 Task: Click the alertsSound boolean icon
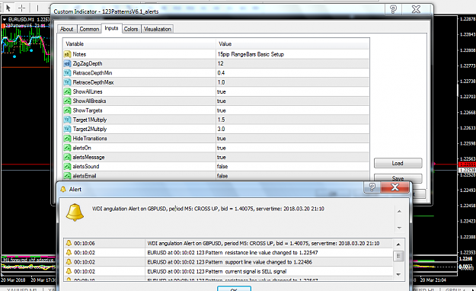click(x=67, y=167)
